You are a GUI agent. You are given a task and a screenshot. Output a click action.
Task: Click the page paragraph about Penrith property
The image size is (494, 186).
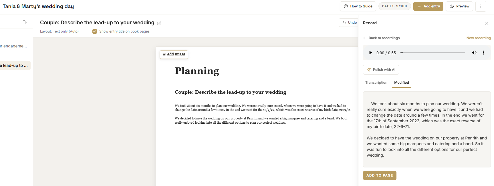click(261, 120)
